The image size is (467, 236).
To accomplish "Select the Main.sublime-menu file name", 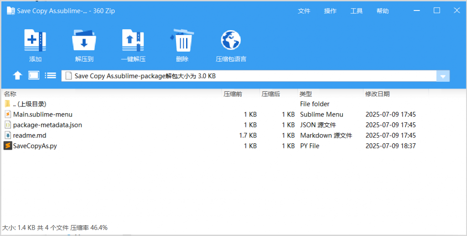I will pyautogui.click(x=42, y=115).
